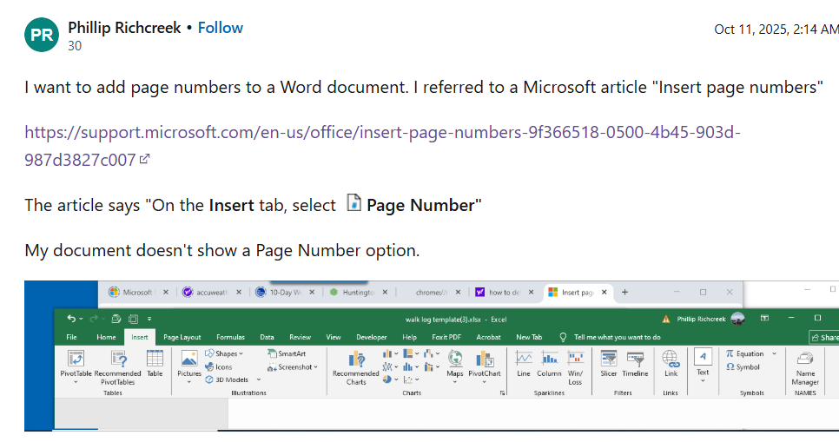839x442 pixels.
Task: Close the Huntington browser tab
Action: (385, 292)
